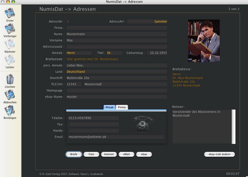The height and width of the screenshot is (177, 248).
Task: Click the contact photo thumbnail
Action: pyautogui.click(x=204, y=41)
